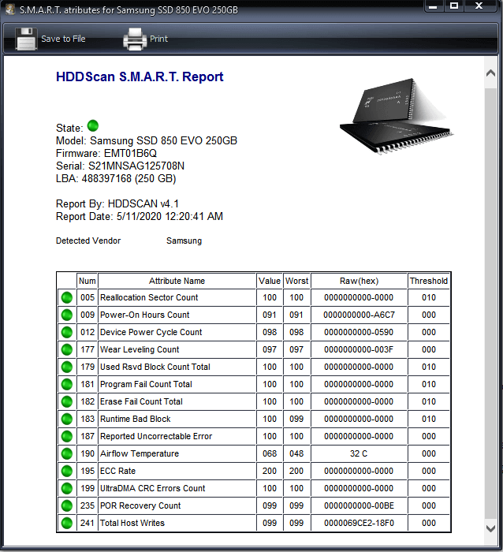The width and height of the screenshot is (503, 552).
Task: Click the Reported Uncorrectable Error name
Action: coord(156,436)
